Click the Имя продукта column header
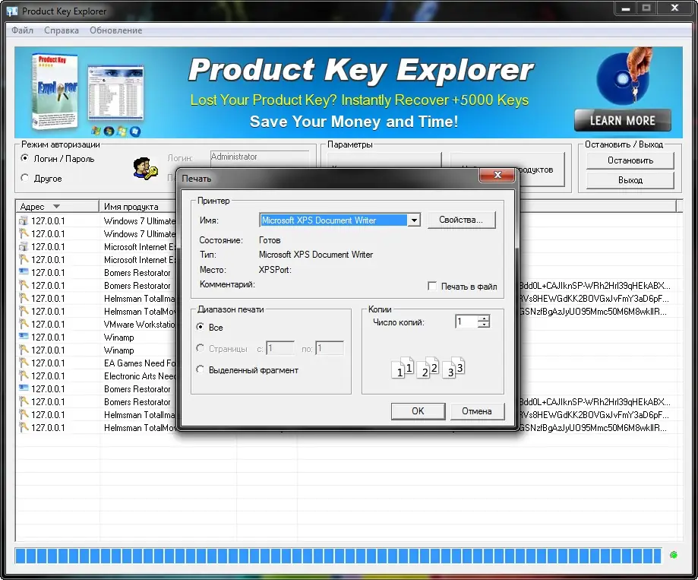Screen dimensions: 698x580 (x=131, y=206)
